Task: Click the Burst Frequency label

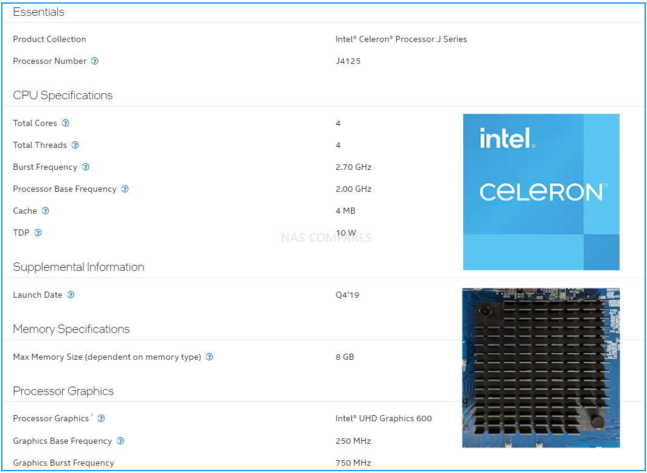Action: [x=45, y=167]
